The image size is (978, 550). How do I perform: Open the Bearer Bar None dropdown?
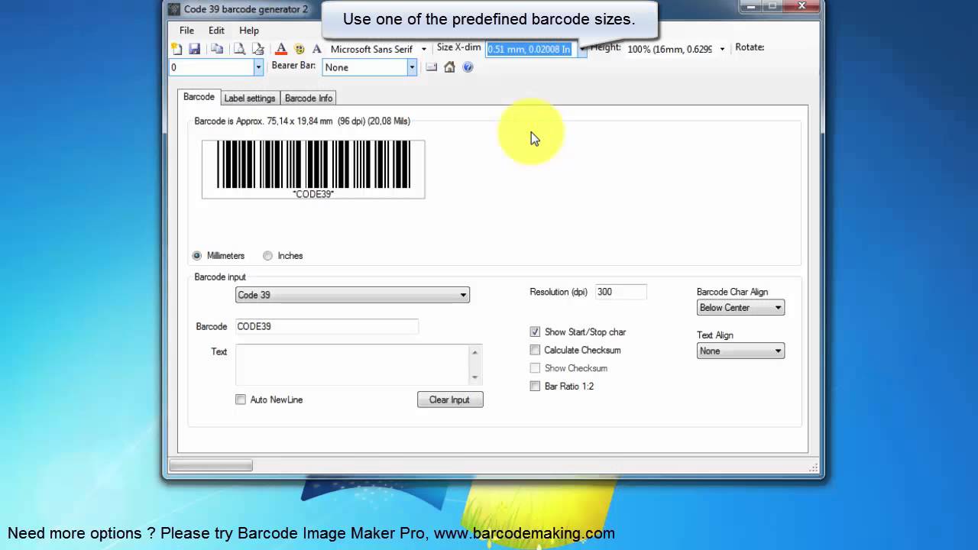pos(411,67)
